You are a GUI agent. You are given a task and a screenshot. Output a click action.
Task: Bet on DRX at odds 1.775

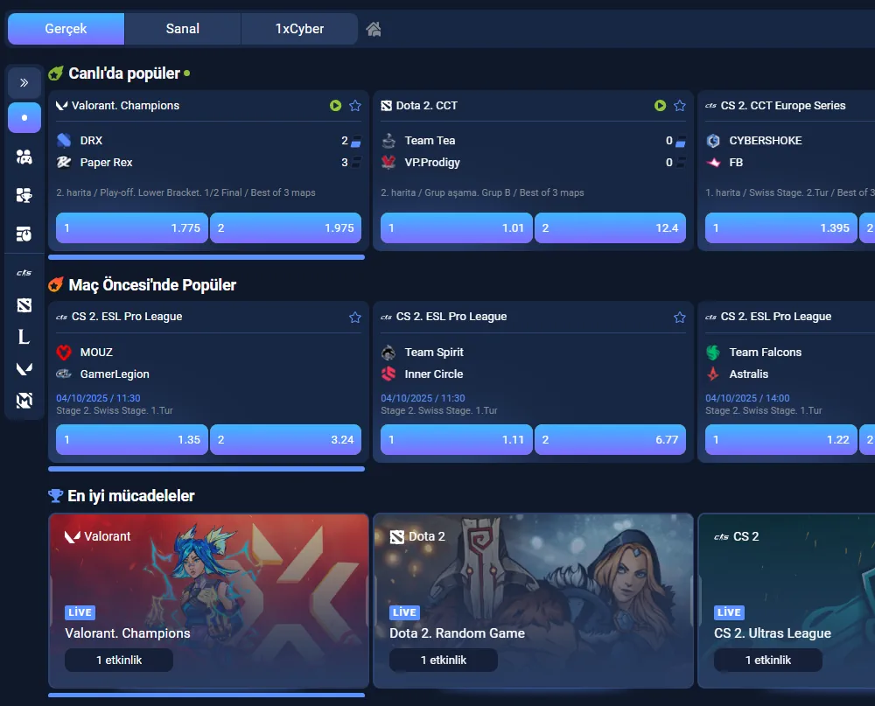coord(131,228)
